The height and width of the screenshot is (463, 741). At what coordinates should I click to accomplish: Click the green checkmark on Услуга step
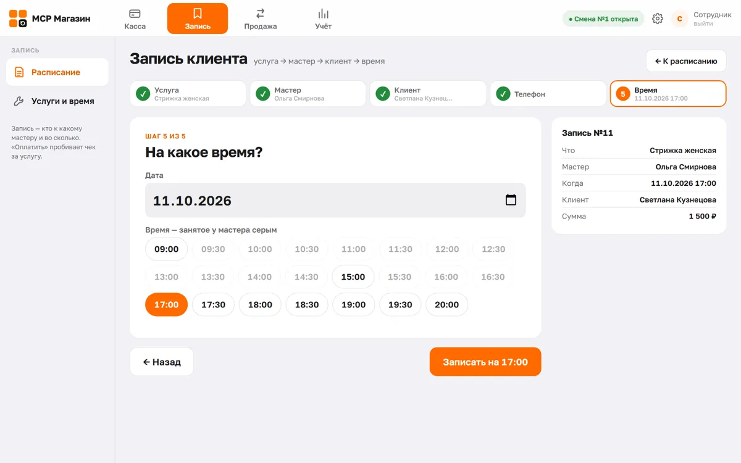click(143, 94)
